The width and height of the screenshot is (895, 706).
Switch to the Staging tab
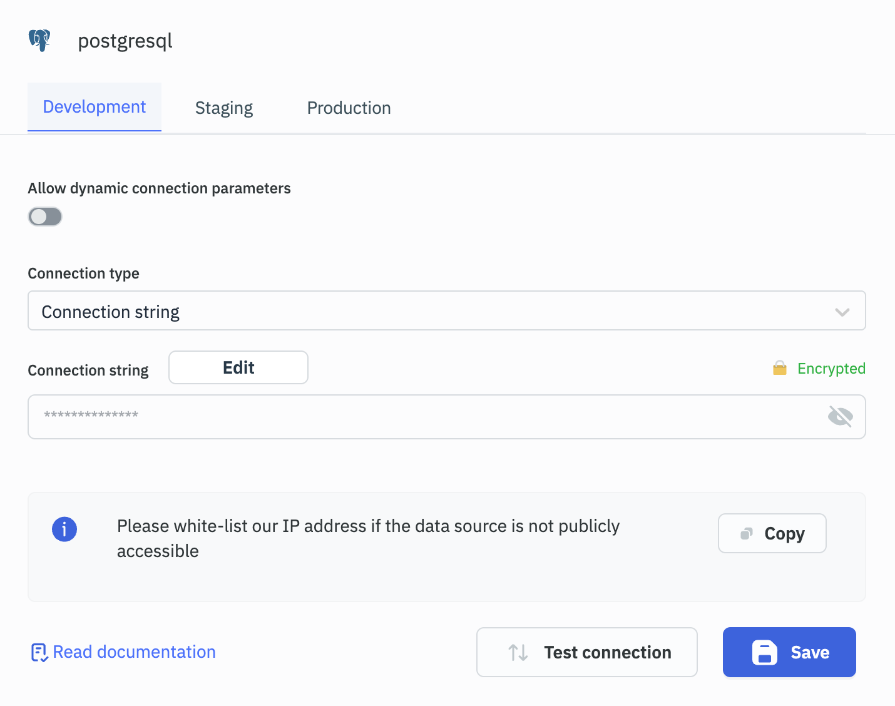pyautogui.click(x=224, y=108)
